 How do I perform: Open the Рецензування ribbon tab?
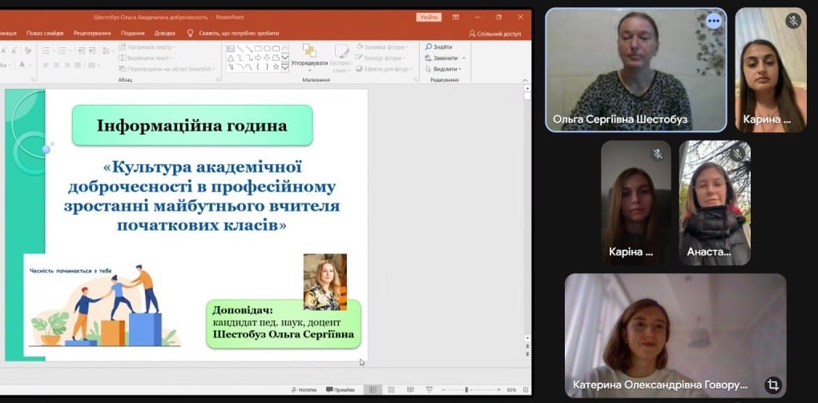point(91,34)
